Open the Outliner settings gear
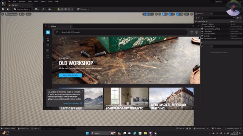Screen dimensions: 243x136 [240, 18]
